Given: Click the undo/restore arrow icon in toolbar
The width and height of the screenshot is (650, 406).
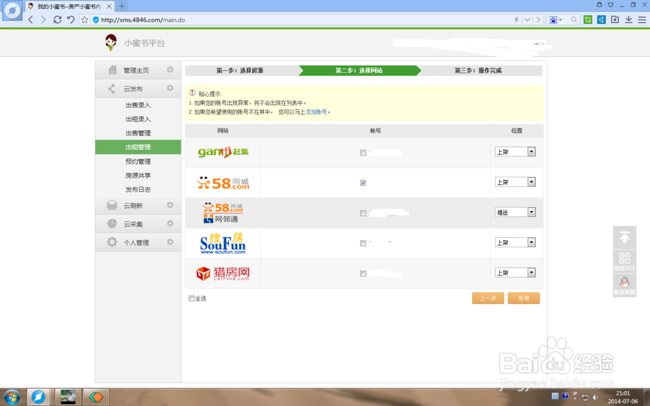Looking at the screenshot, I should pos(71,19).
